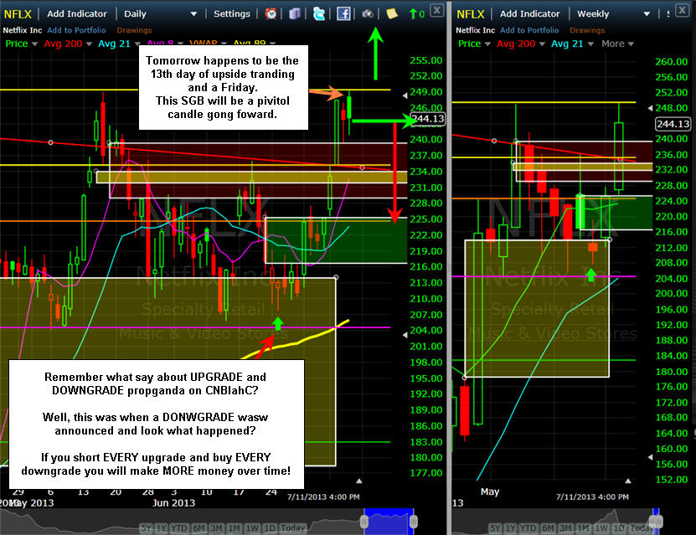
Task: Click the small up triangle under Weekly price axis
Action: click(x=628, y=481)
